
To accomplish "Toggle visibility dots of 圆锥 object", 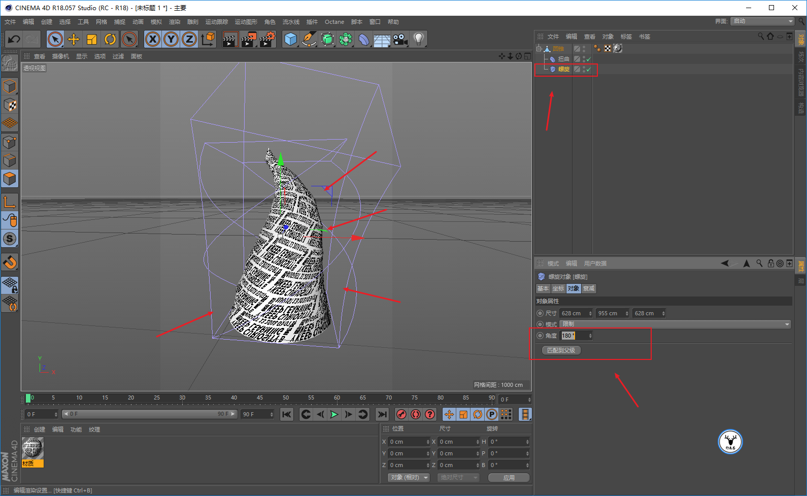I will coord(584,49).
